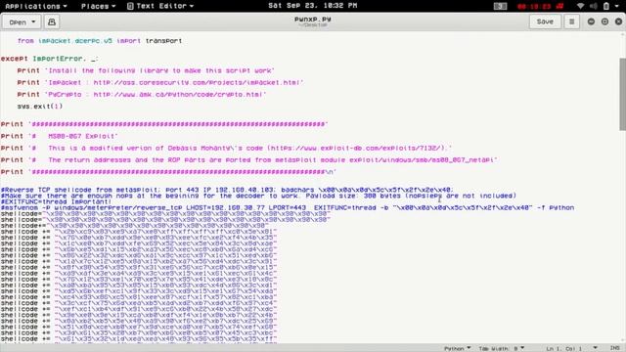The width and height of the screenshot is (626, 352).
Task: Expand the system menu arrow at top right
Action: tap(618, 6)
